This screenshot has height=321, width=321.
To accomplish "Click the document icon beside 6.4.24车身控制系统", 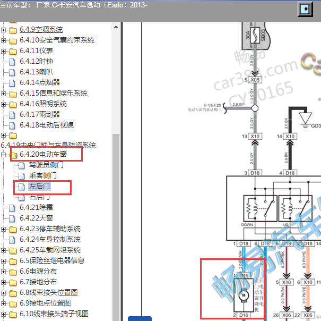I will pyautogui.click(x=12, y=240).
